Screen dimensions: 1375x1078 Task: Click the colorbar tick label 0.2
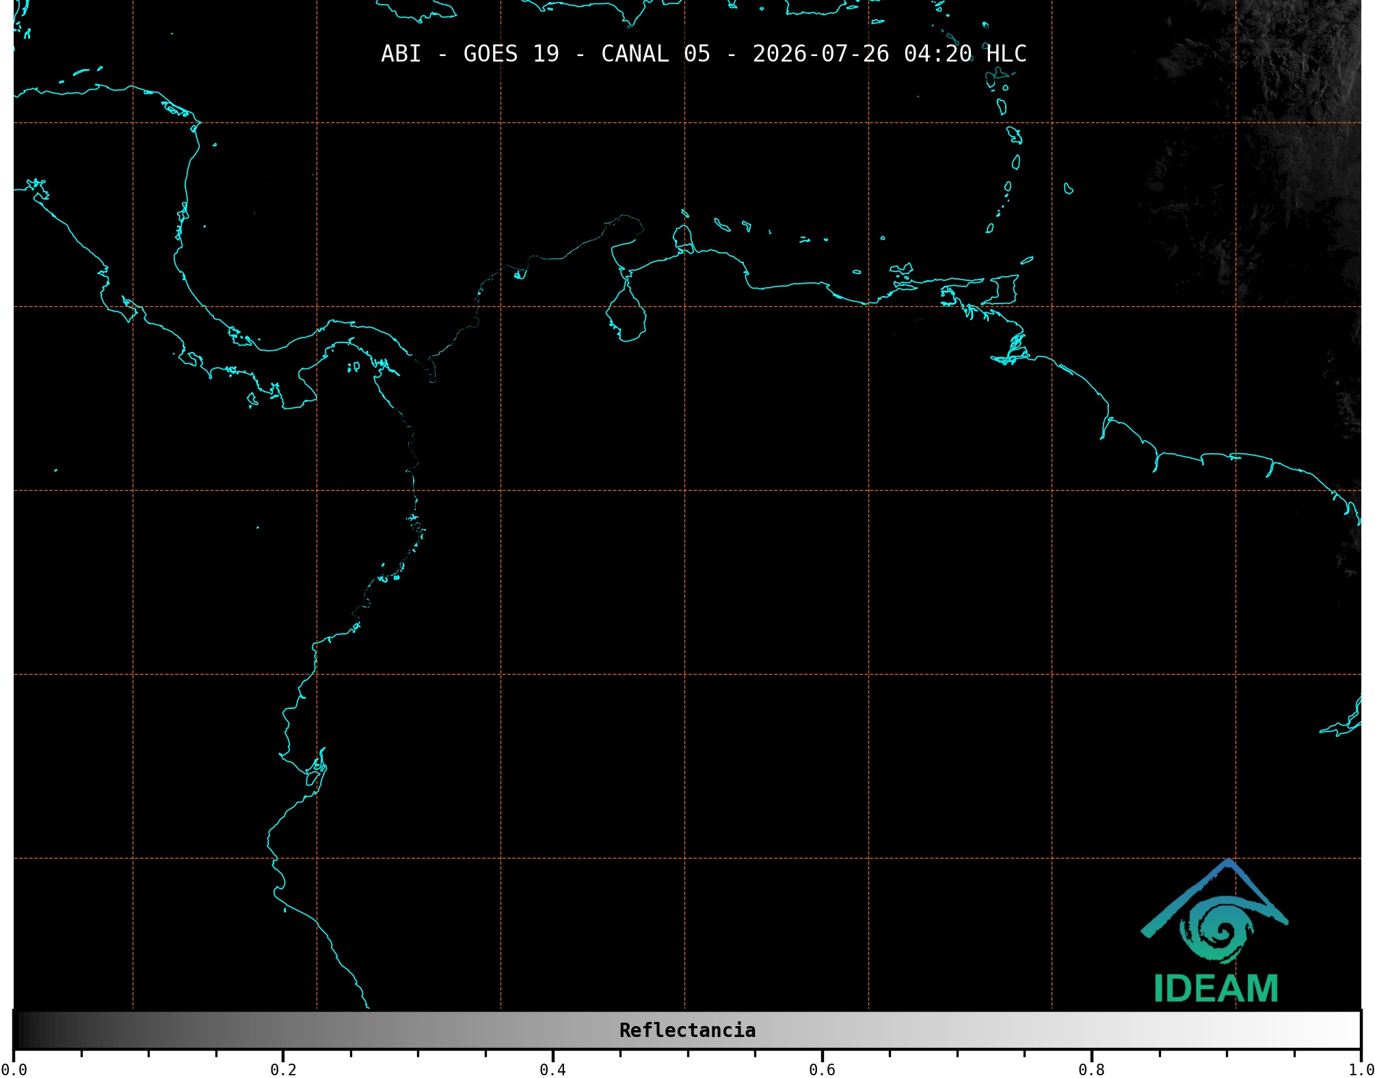pyautogui.click(x=283, y=1070)
